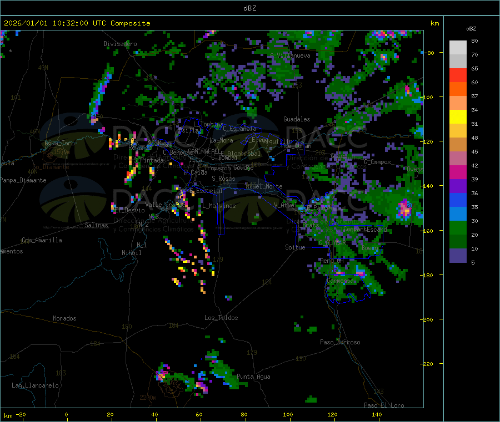500x422 pixels.
Task: Click the Atuel_Norte location label
Action: [x=264, y=186]
